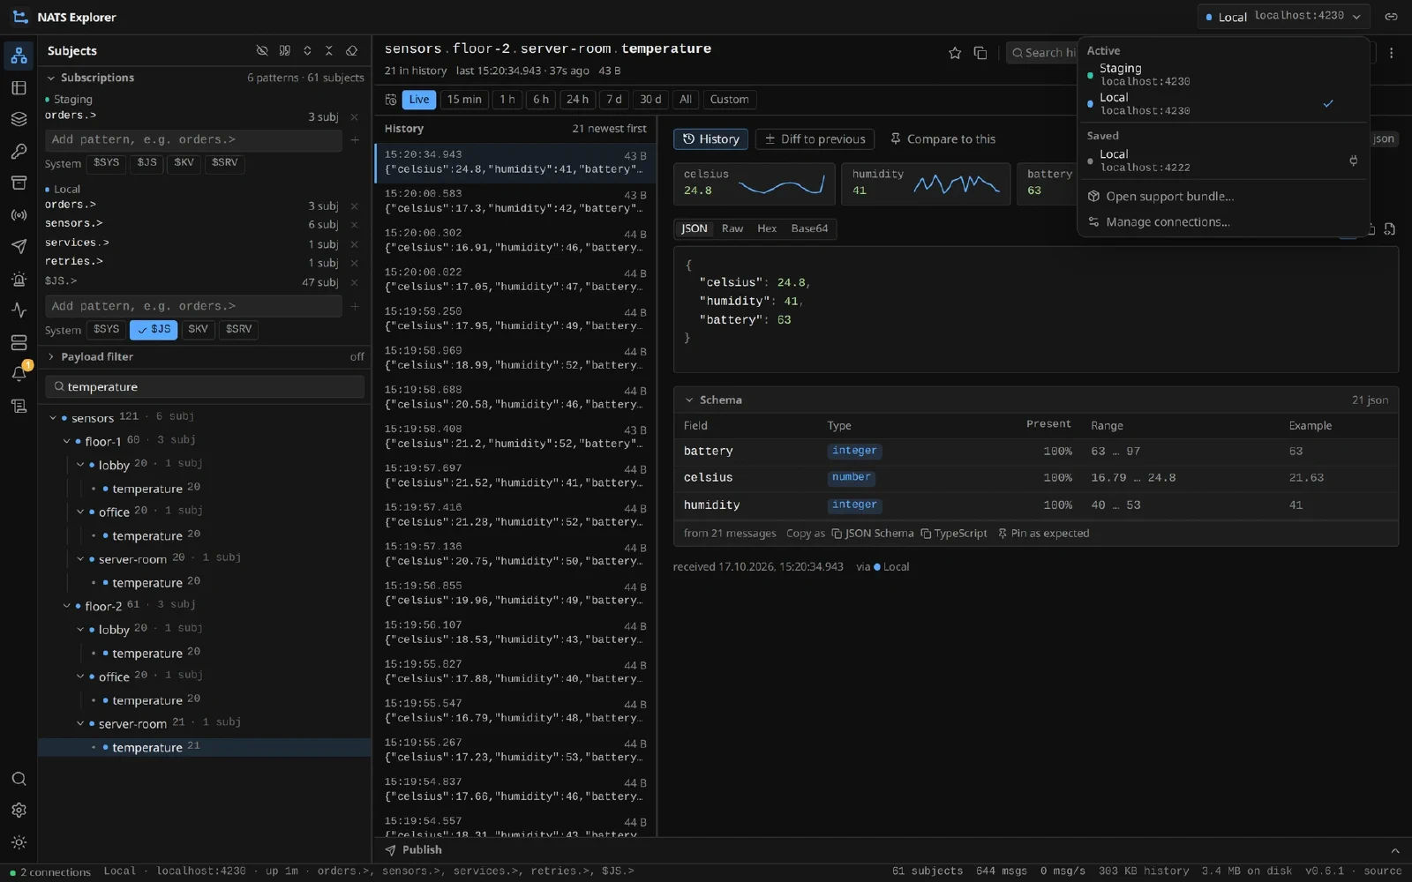Open notifications bell with badge
Image resolution: width=1412 pixels, height=882 pixels.
[x=19, y=374]
